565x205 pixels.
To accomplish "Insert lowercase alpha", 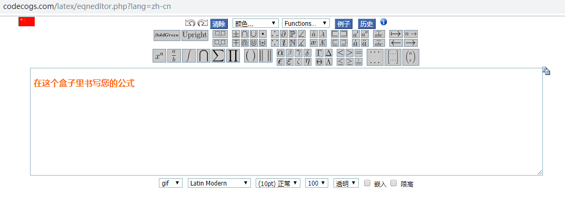I will pyautogui.click(x=281, y=53).
